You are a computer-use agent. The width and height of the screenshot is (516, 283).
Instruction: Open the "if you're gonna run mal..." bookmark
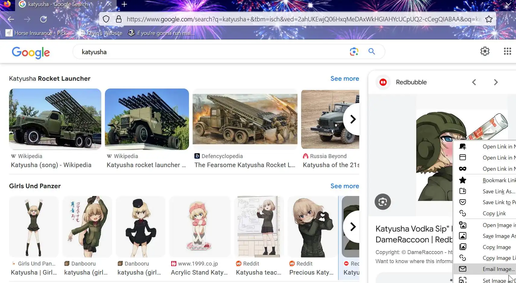pos(161,33)
